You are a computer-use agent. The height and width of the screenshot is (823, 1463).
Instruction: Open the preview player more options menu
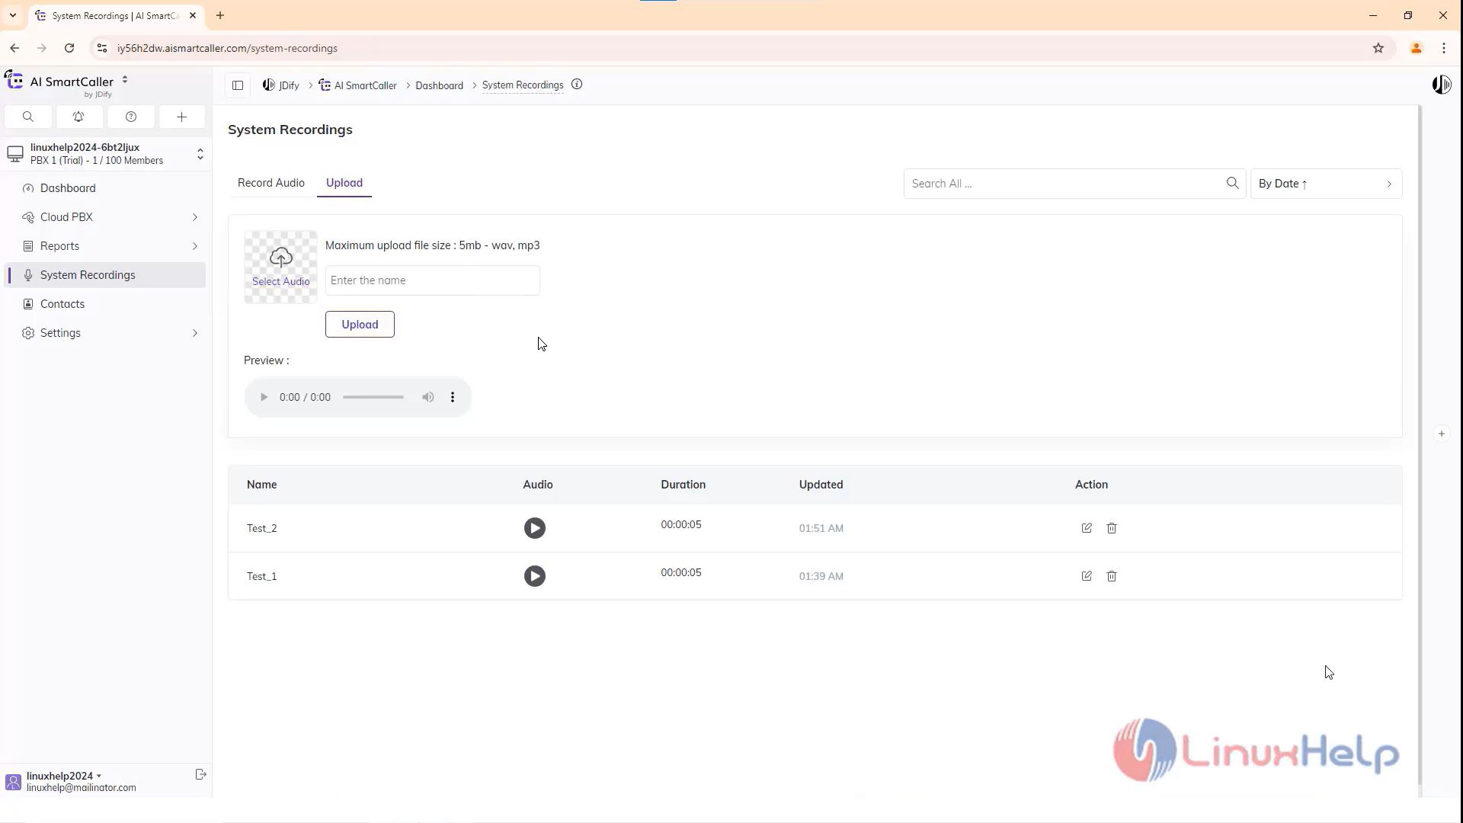point(453,397)
